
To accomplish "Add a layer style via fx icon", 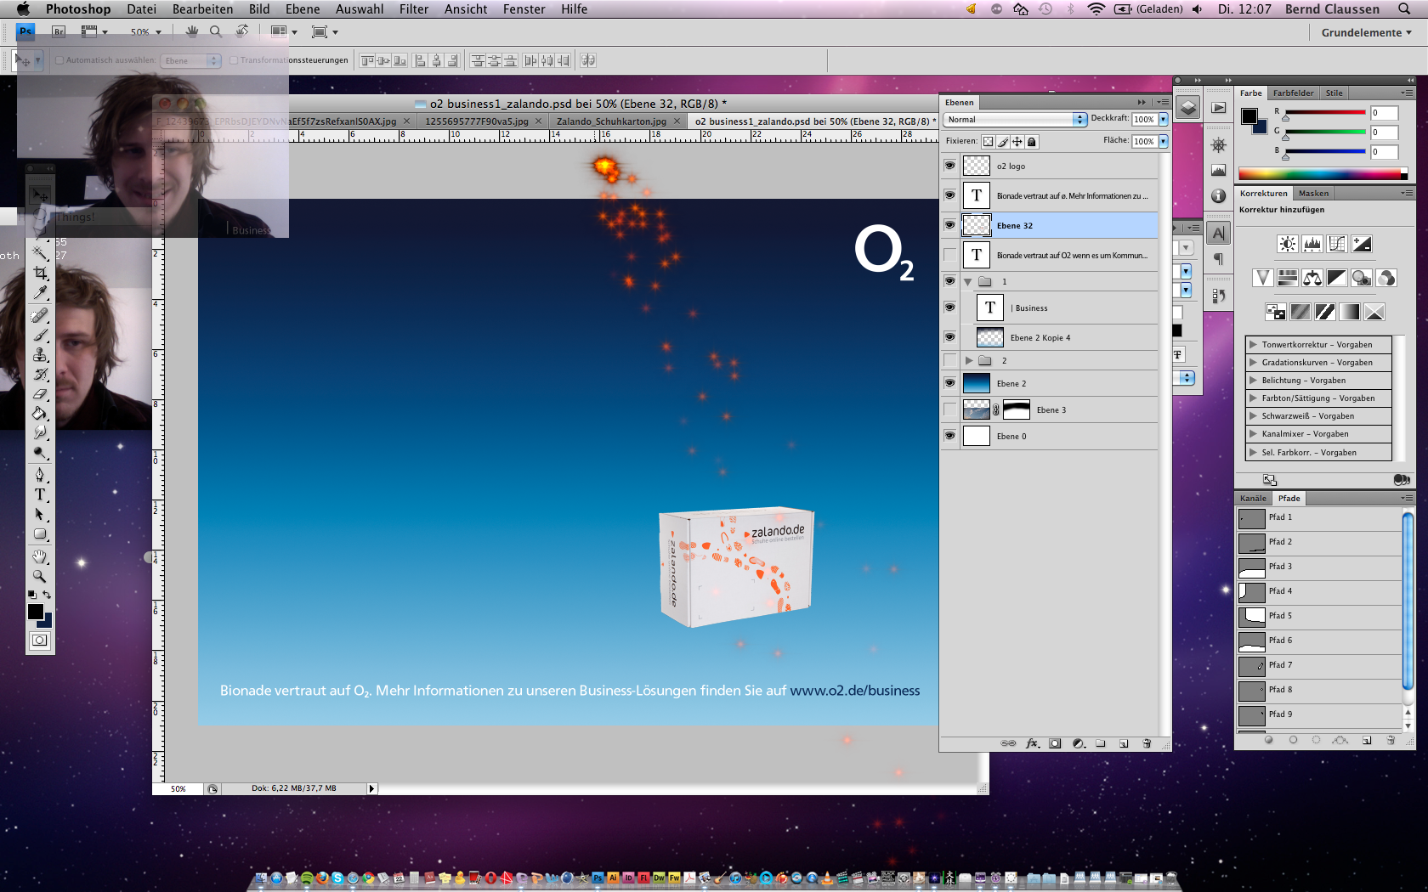I will (1032, 743).
